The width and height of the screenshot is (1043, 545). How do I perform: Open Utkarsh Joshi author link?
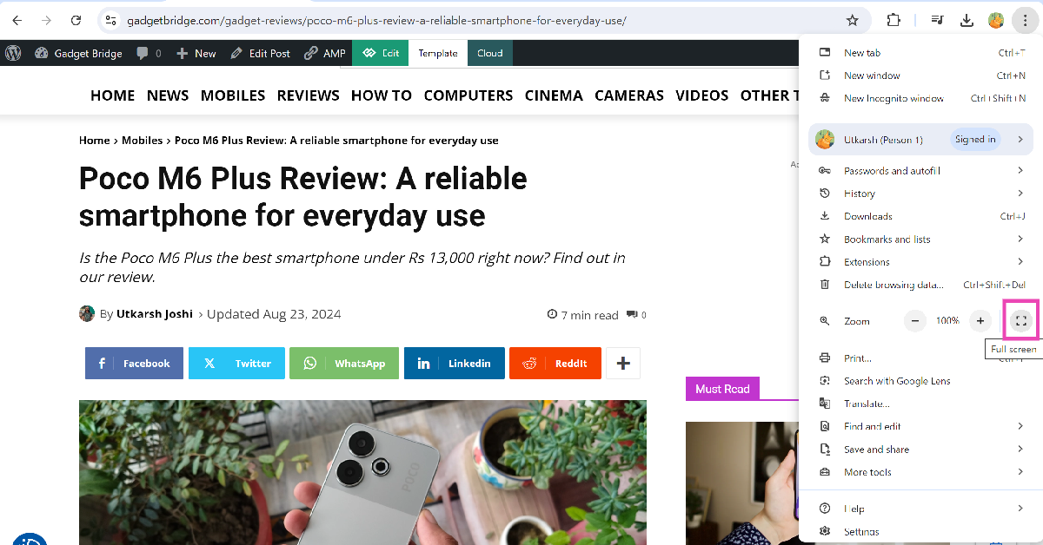pyautogui.click(x=155, y=314)
